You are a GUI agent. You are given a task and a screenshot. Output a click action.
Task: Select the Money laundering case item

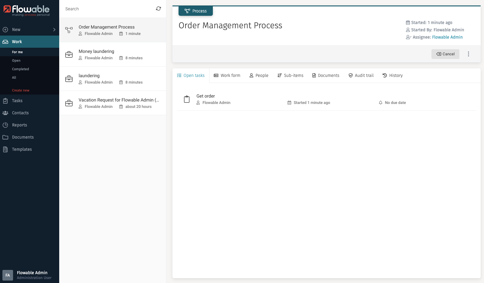click(113, 54)
